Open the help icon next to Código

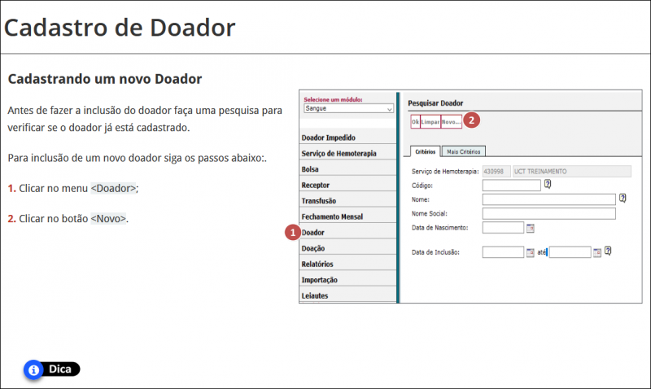(548, 184)
